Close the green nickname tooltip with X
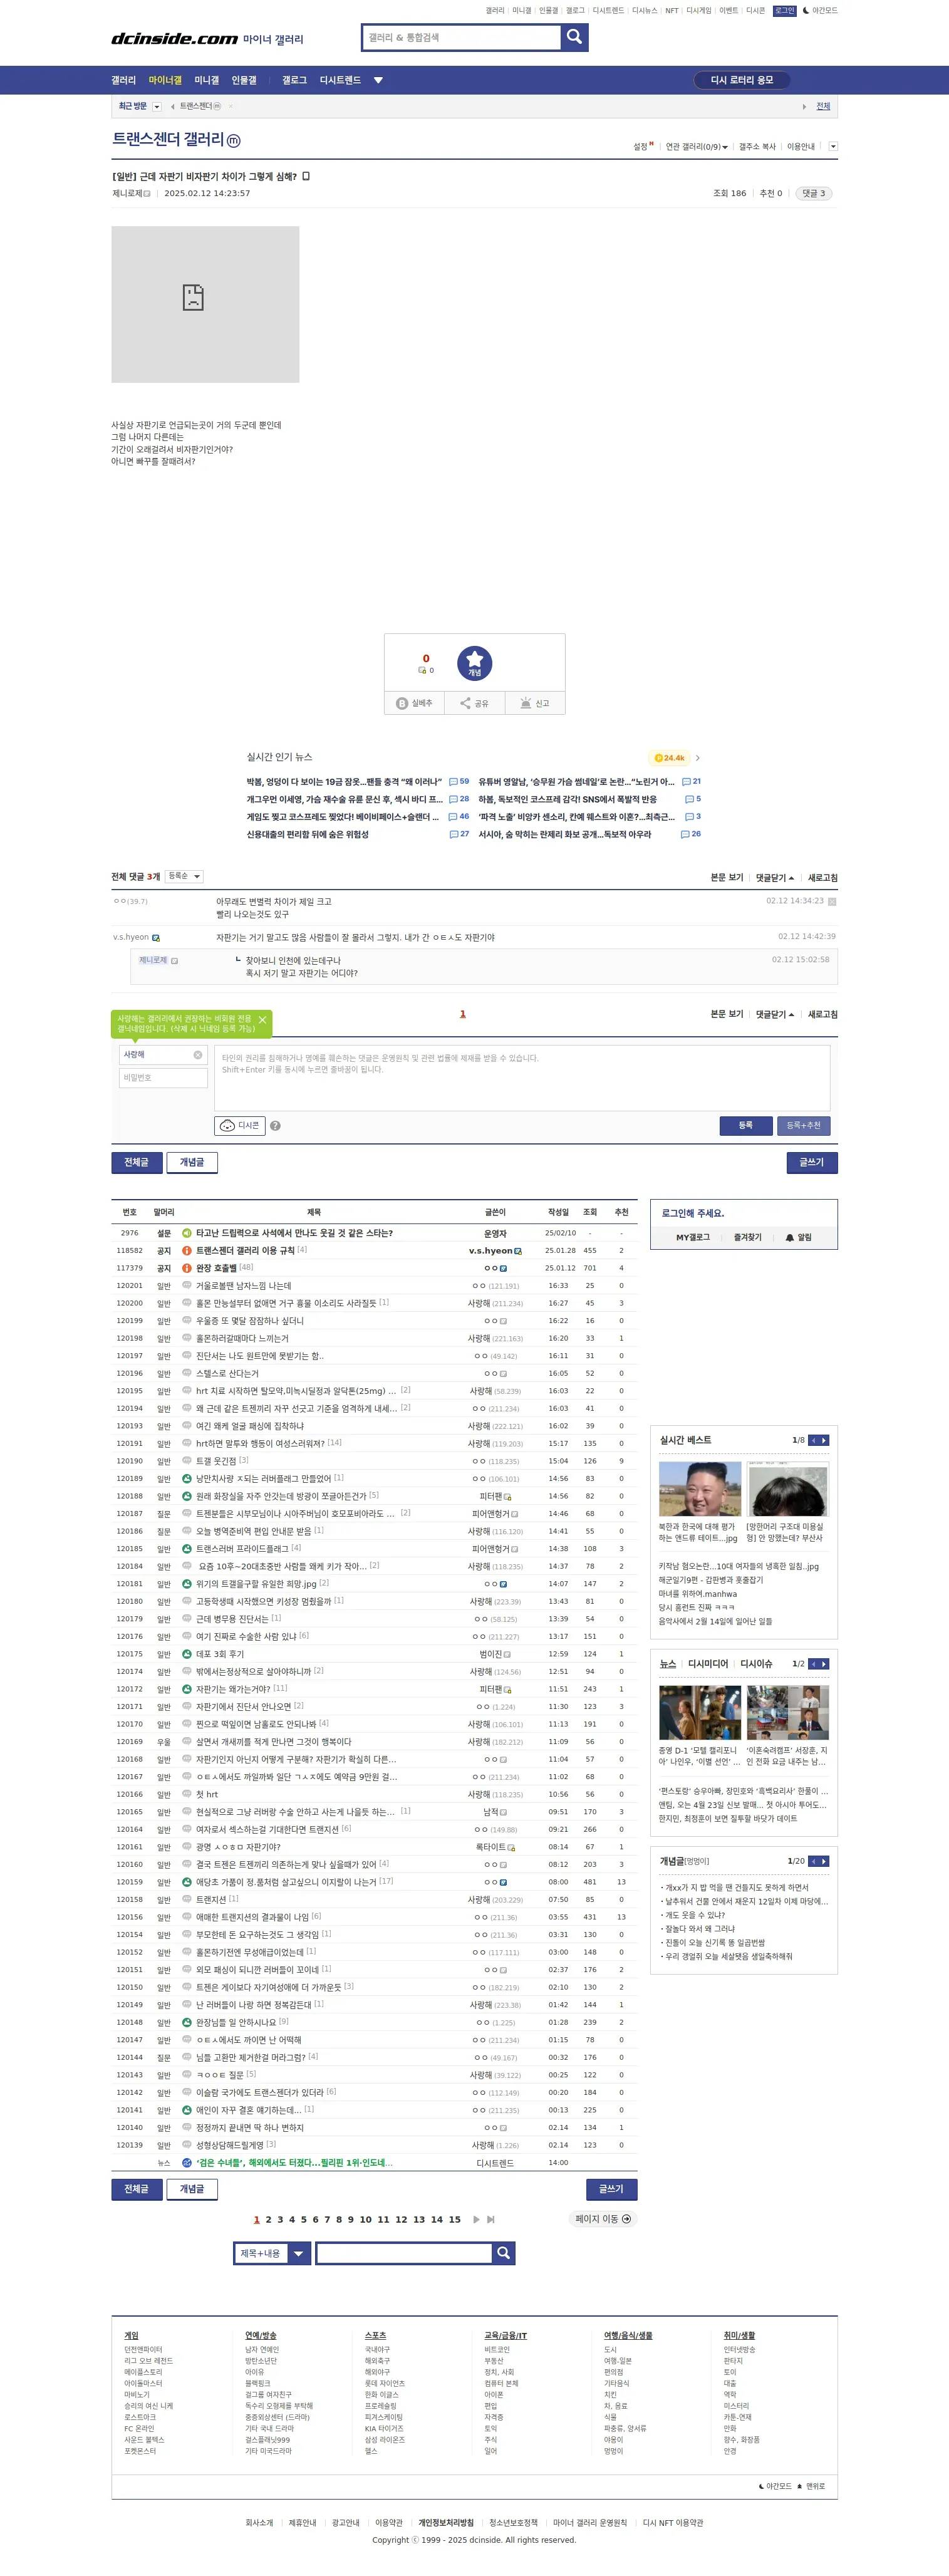Image resolution: width=949 pixels, height=2576 pixels. coord(262,1020)
